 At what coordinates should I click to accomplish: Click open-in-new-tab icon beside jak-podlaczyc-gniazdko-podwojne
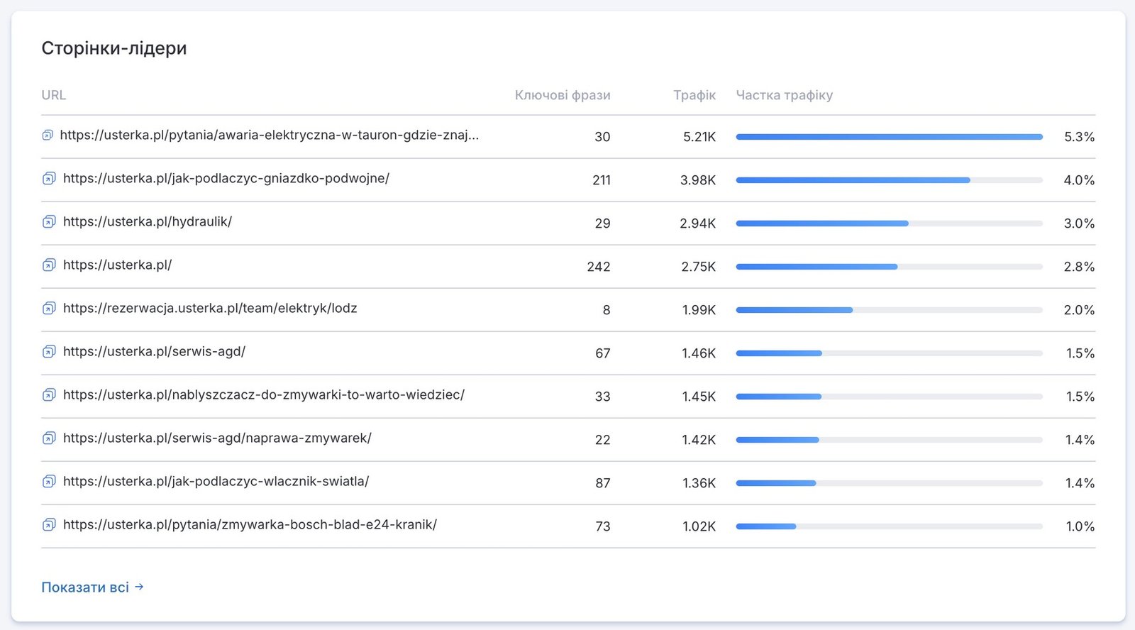[49, 178]
